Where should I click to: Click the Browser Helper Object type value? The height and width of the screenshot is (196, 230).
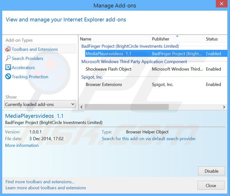pyautogui.click(x=147, y=132)
